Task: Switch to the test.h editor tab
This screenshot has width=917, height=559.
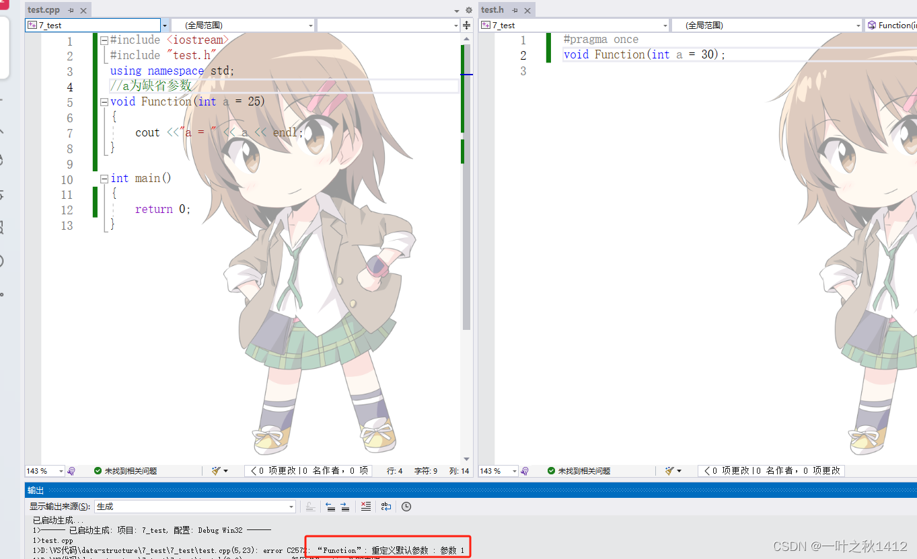Action: click(x=492, y=9)
